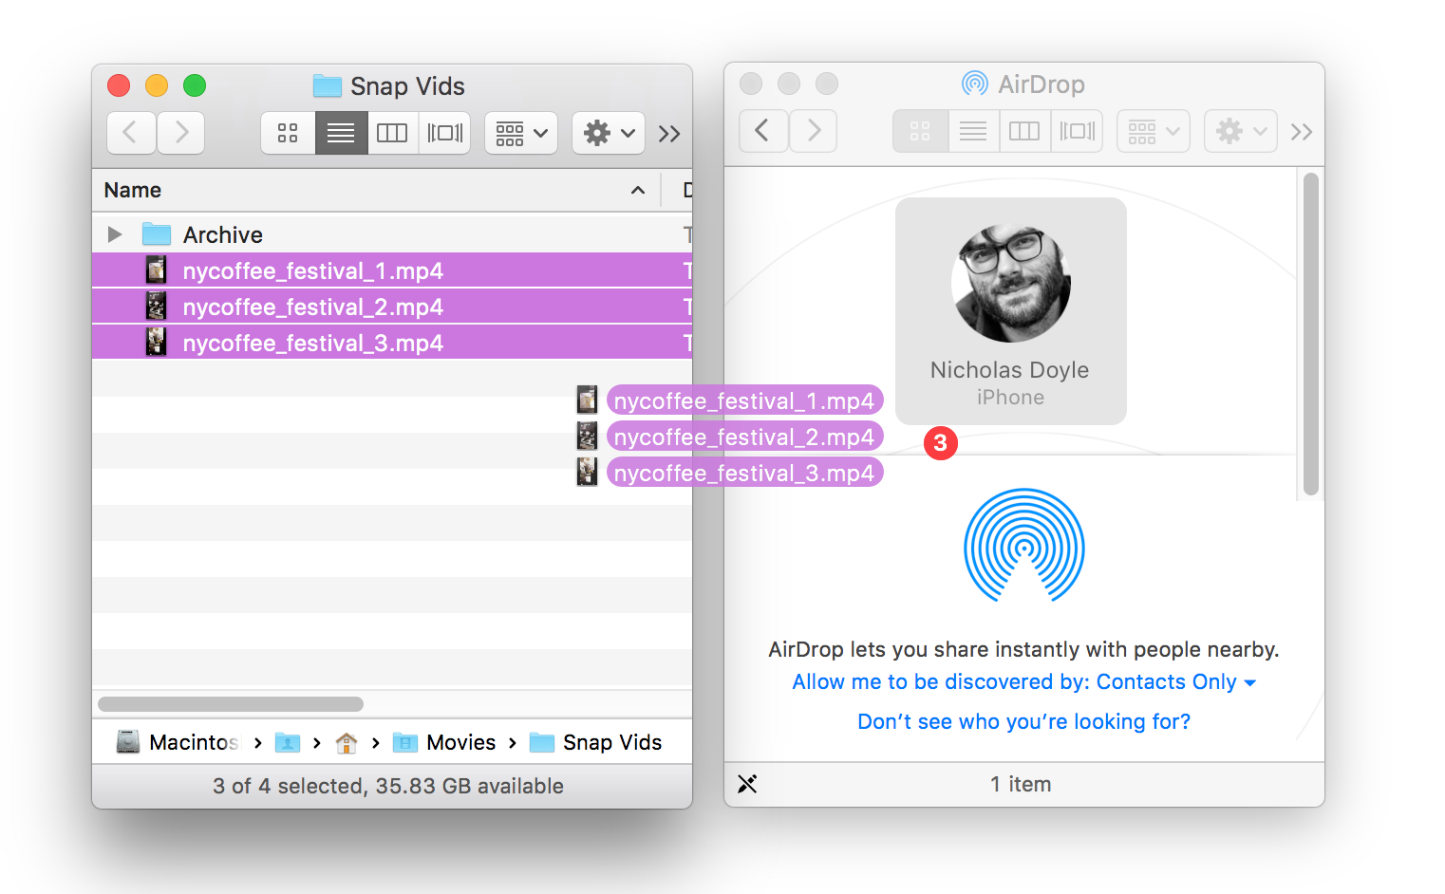Image resolution: width=1445 pixels, height=894 pixels.
Task: Maximize the Snap Vids window
Action: [195, 85]
